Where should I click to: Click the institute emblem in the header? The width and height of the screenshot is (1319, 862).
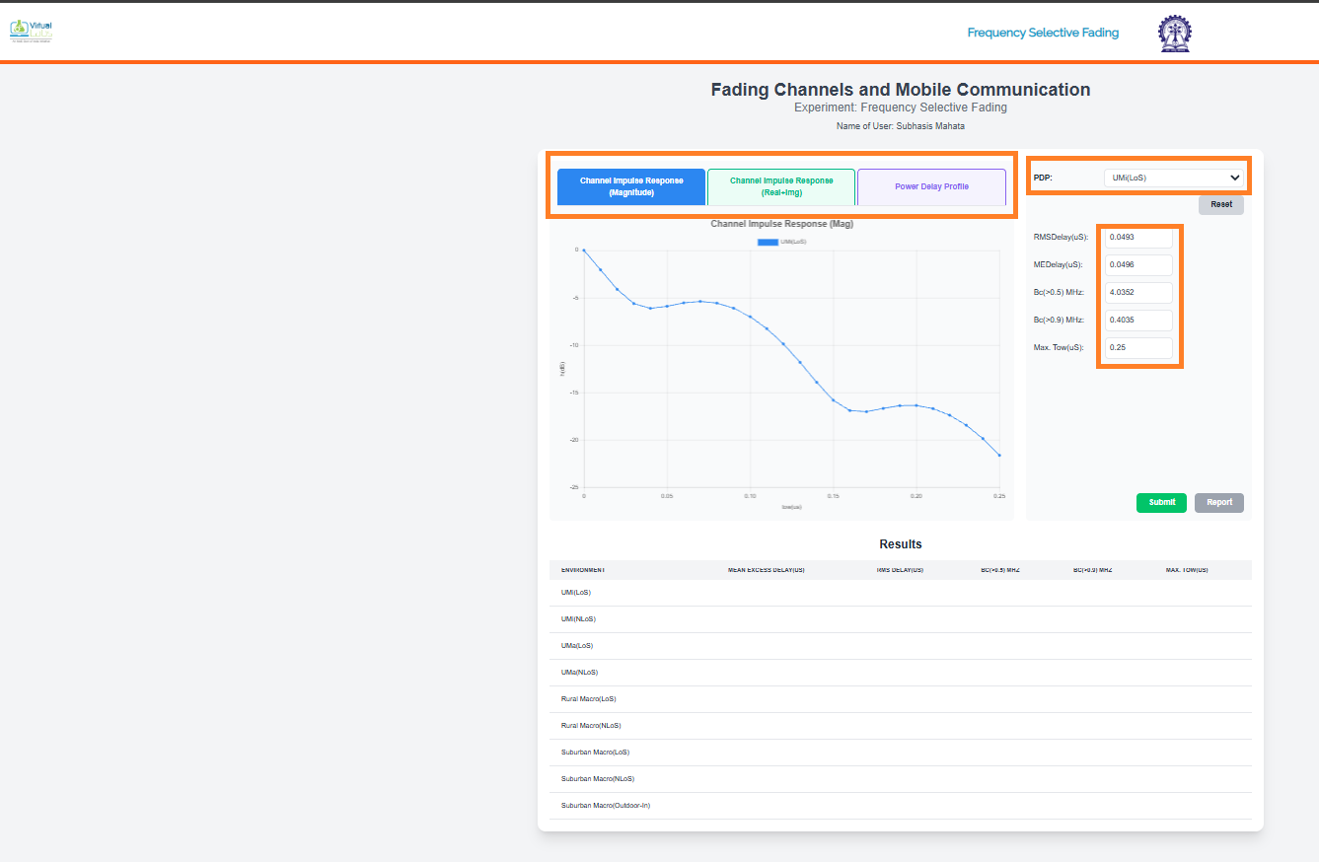coord(1174,33)
